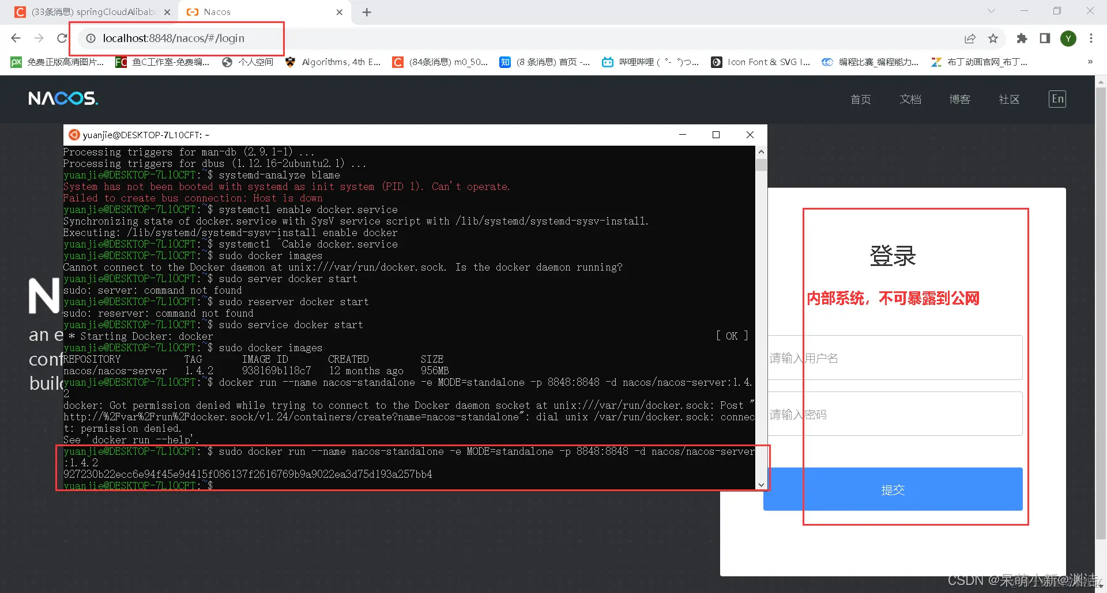Open the Chrome three-dot menu
The height and width of the screenshot is (593, 1107).
tap(1091, 39)
